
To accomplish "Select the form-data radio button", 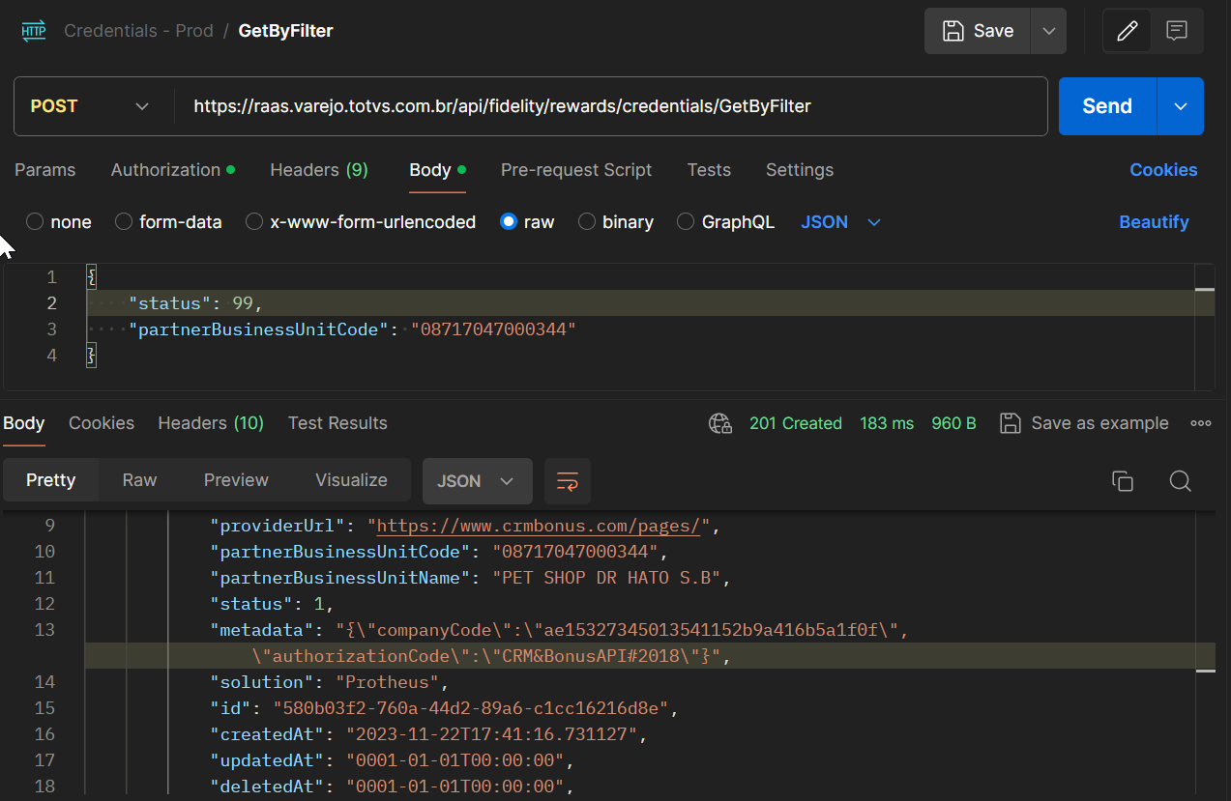I will click(124, 222).
